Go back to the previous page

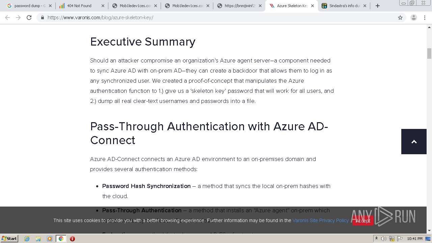pyautogui.click(x=7, y=18)
